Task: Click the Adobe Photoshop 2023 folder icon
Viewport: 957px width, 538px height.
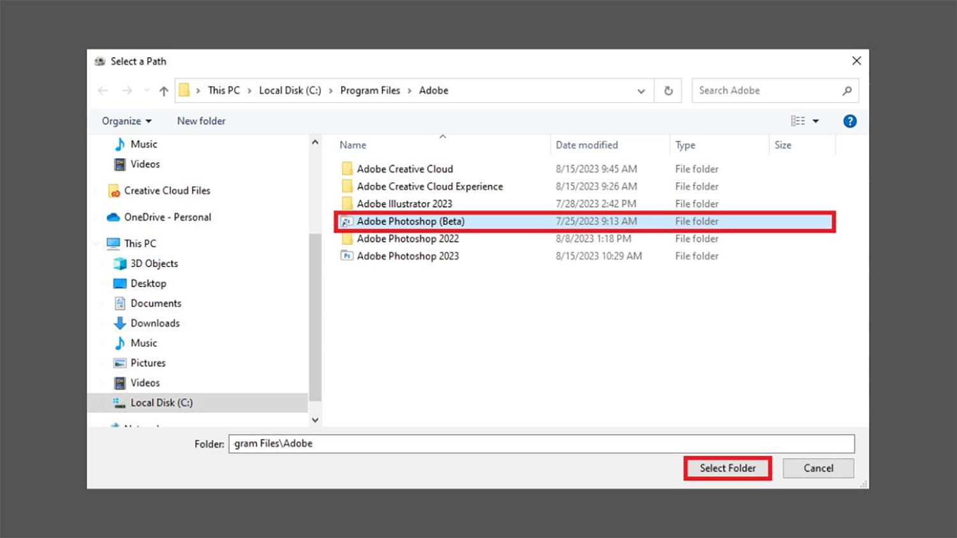Action: [x=346, y=256]
